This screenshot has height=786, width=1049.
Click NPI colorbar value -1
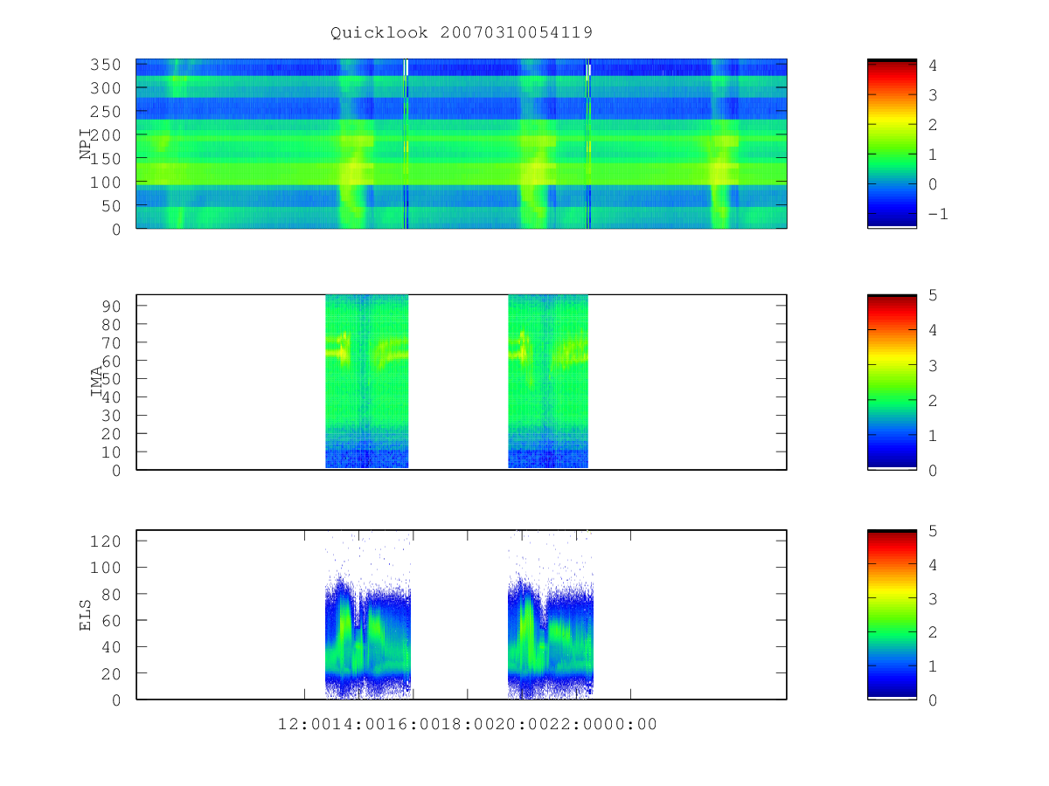937,214
